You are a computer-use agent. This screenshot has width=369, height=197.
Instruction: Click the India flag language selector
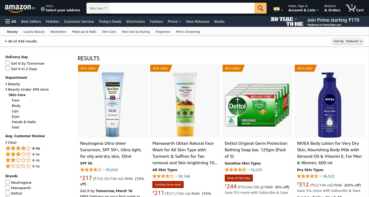(x=278, y=9)
